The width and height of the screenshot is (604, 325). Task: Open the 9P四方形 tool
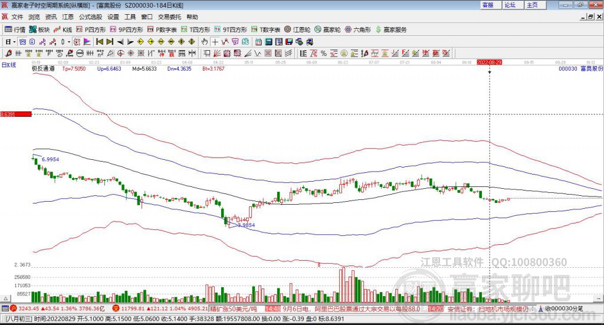pyautogui.click(x=126, y=29)
